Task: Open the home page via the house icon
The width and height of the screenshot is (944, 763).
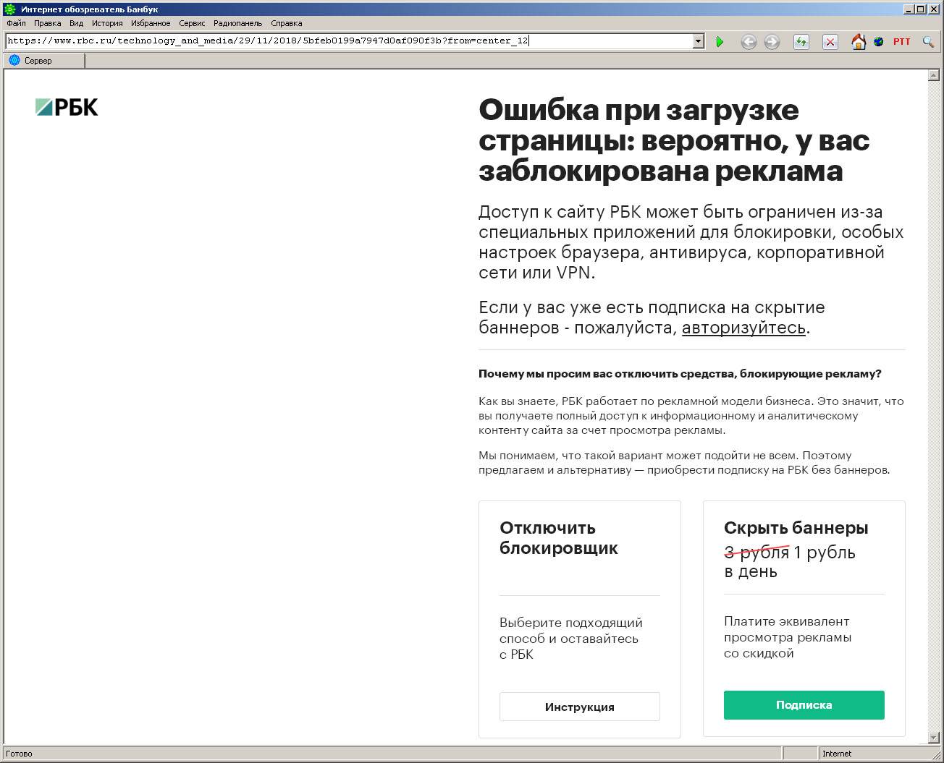Action: click(859, 41)
